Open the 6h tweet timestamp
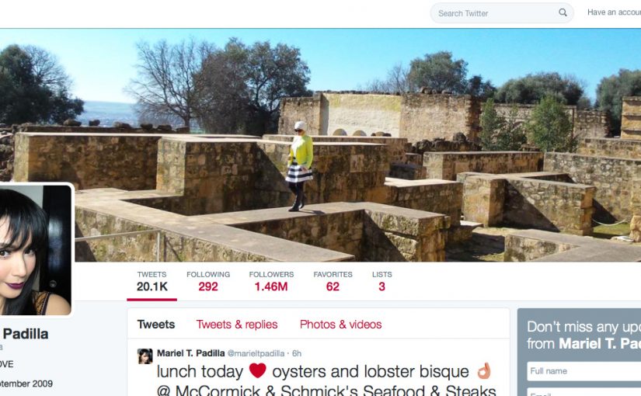This screenshot has height=396, width=641. coord(297,353)
